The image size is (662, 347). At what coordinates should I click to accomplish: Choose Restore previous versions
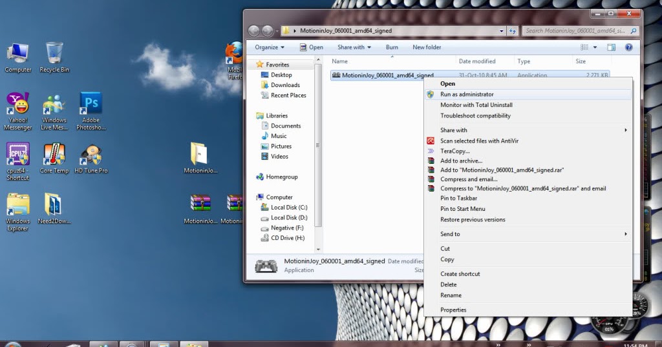529,219
